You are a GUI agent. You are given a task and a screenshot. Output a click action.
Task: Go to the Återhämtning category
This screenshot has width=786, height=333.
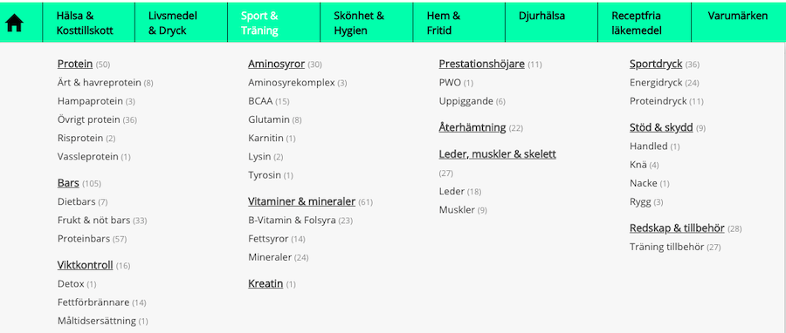pos(472,127)
